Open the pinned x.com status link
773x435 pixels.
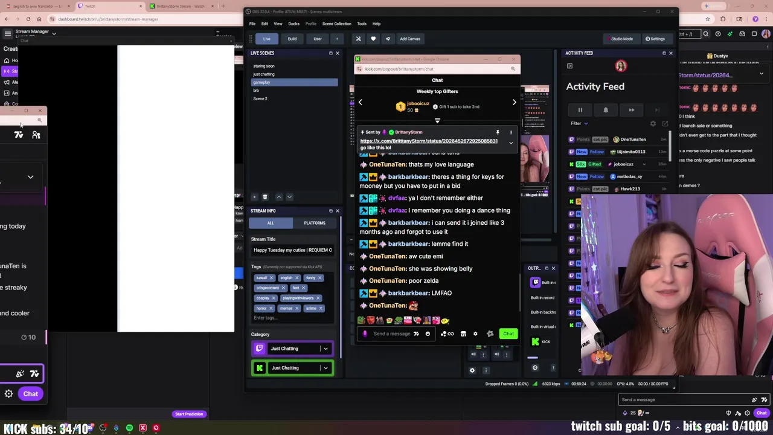click(429, 141)
